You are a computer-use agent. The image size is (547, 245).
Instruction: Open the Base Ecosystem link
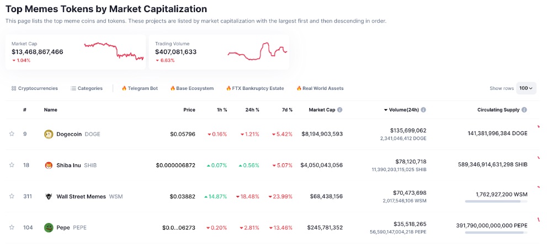[192, 88]
